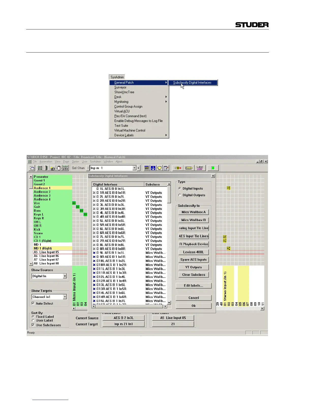Open the Show Sources Digital In dropdown
311x402 pixels.
tap(65, 276)
